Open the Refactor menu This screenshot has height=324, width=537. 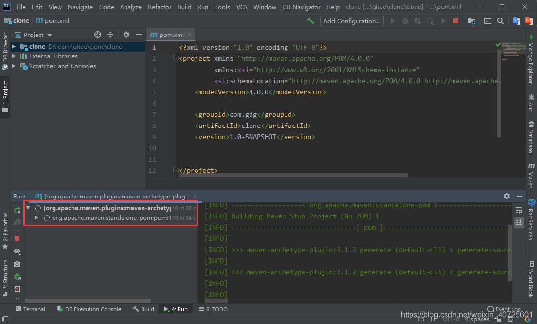pyautogui.click(x=160, y=7)
